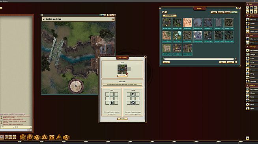Open Feats in the Character sidebar
Screen dimensions: 258x144
click(252, 97)
